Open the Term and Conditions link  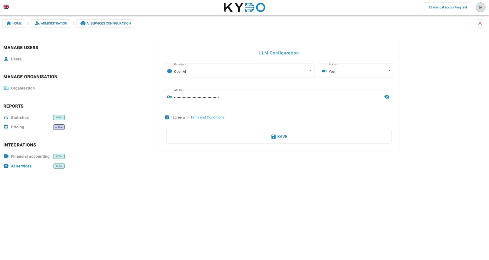[x=207, y=117]
